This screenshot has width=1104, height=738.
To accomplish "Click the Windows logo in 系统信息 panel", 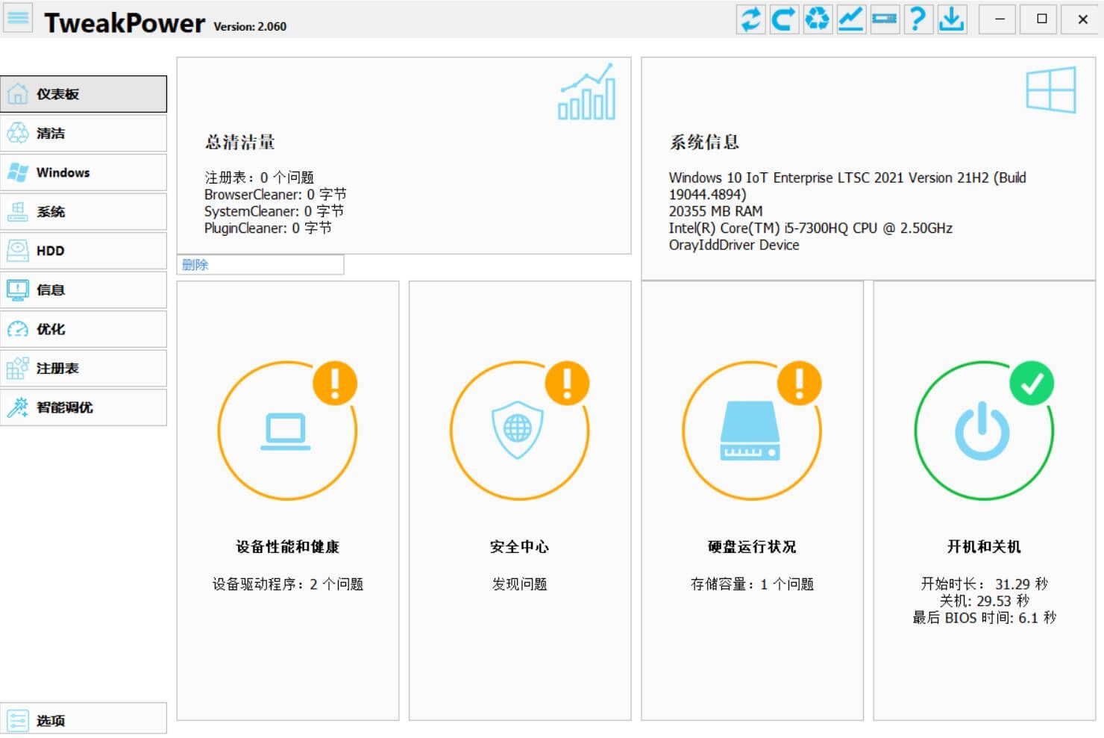I will tap(1051, 90).
